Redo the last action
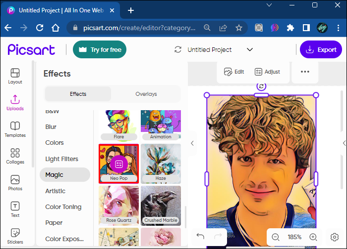The image size is (347, 249). tap(218, 236)
